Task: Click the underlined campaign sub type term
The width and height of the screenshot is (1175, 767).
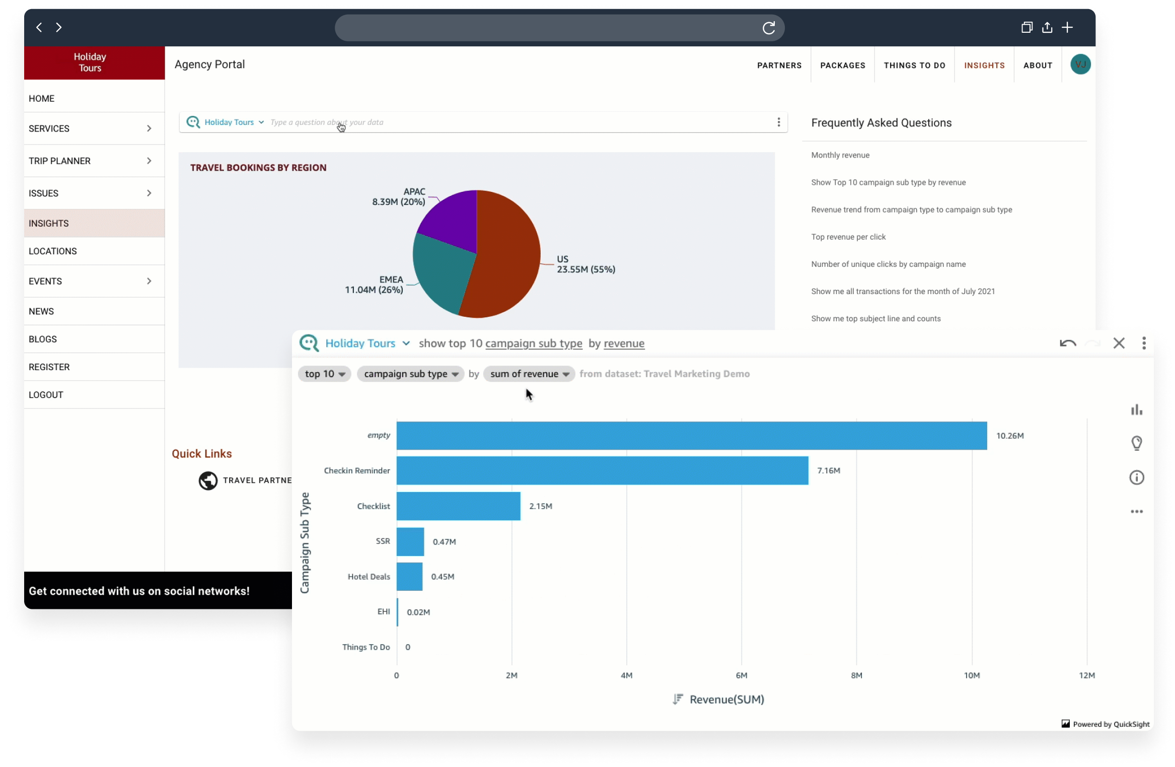Action: coord(534,343)
